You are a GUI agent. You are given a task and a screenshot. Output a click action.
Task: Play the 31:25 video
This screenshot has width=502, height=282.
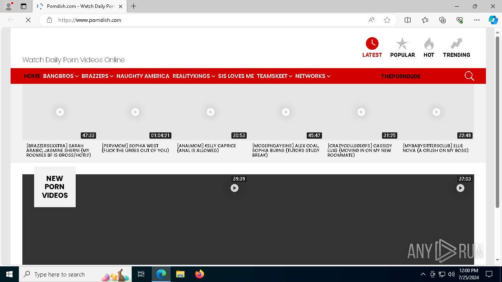click(361, 112)
